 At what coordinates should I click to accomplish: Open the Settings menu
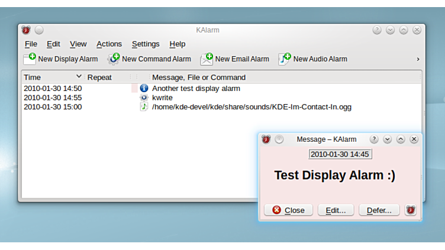coord(146,44)
